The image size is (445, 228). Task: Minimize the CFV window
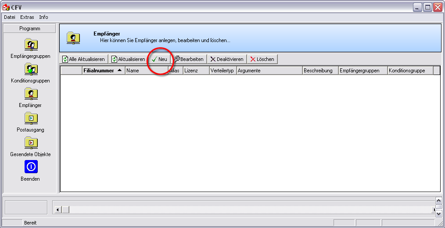(417, 7)
